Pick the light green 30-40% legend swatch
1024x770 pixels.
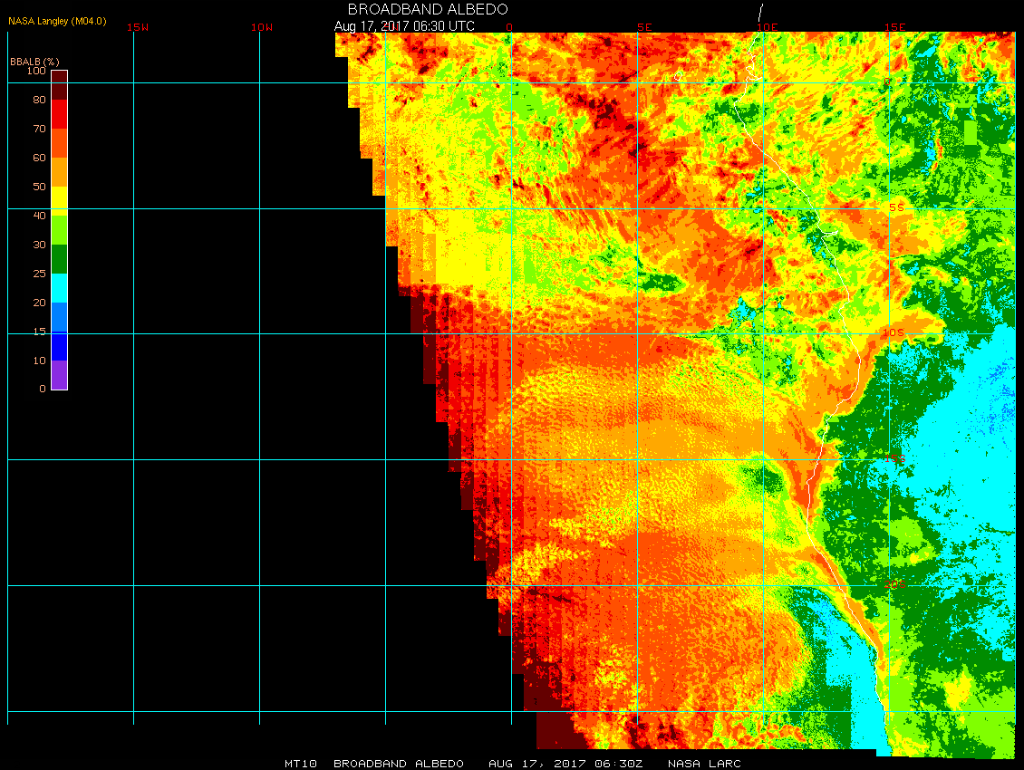coord(60,230)
